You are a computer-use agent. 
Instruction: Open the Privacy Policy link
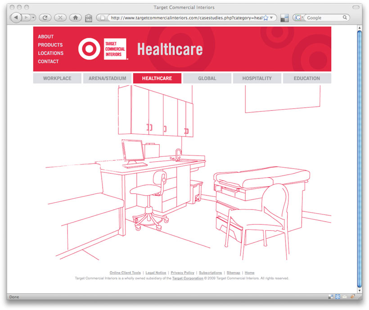click(182, 273)
